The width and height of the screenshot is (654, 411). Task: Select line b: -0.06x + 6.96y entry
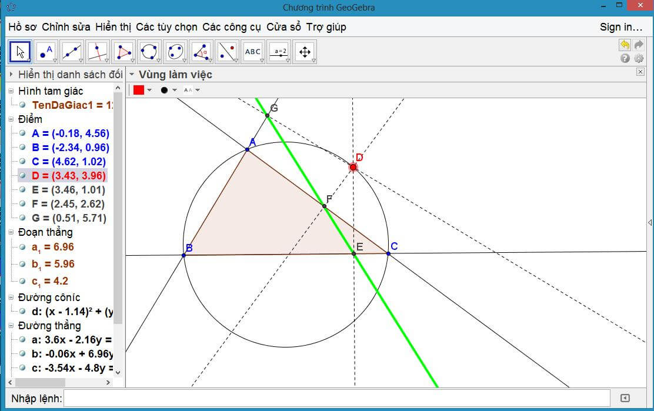[72, 354]
